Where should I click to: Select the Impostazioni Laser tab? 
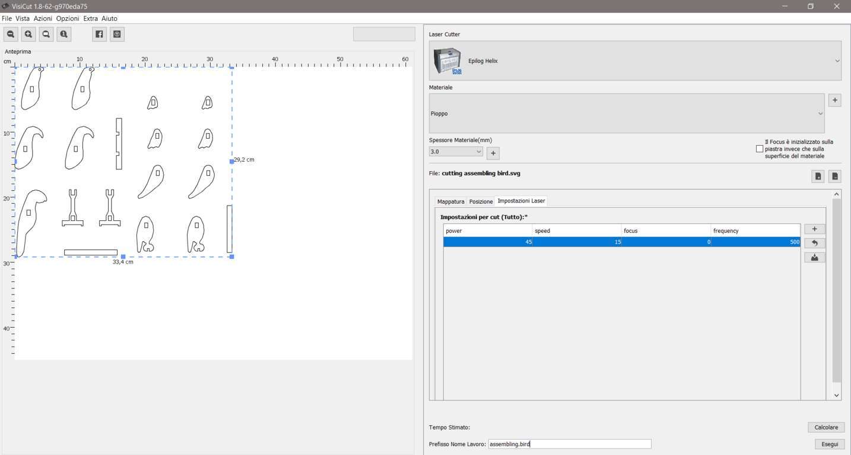[x=521, y=201]
